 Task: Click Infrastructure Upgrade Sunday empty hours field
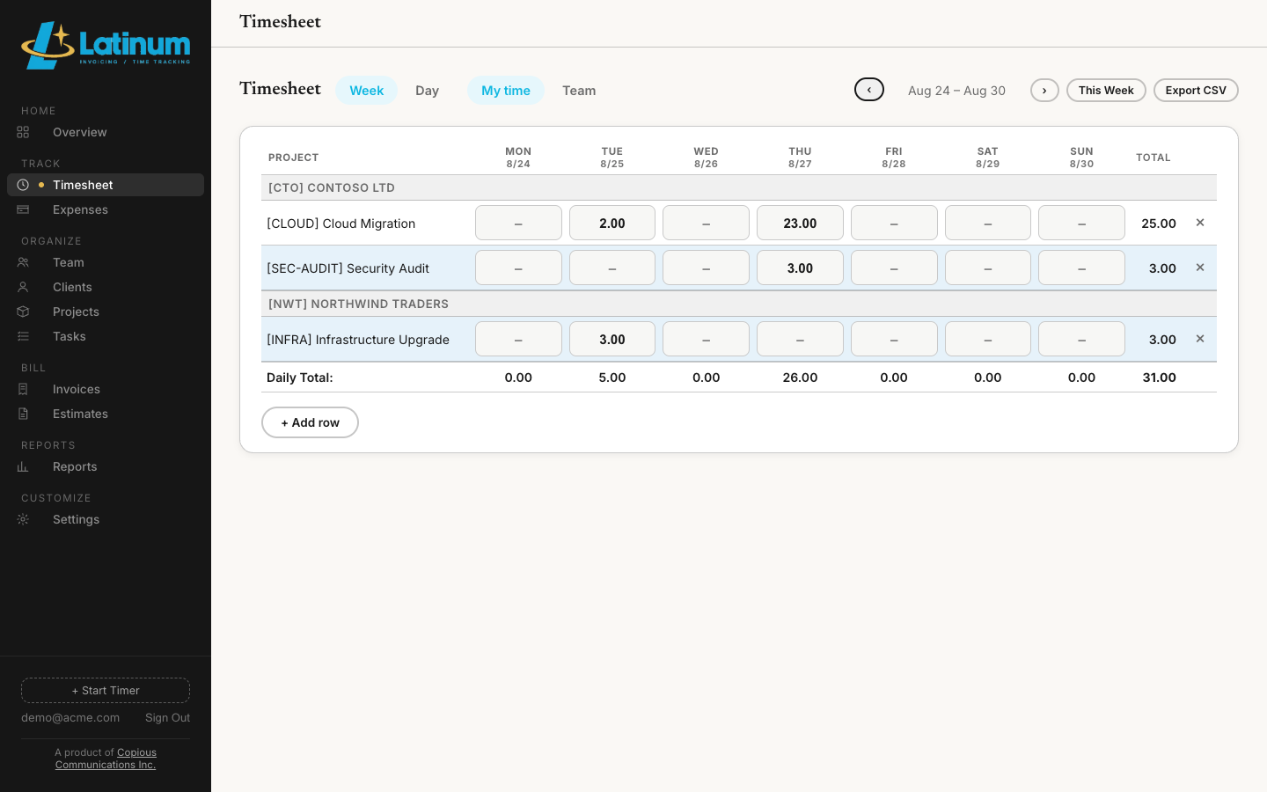pyautogui.click(x=1081, y=339)
